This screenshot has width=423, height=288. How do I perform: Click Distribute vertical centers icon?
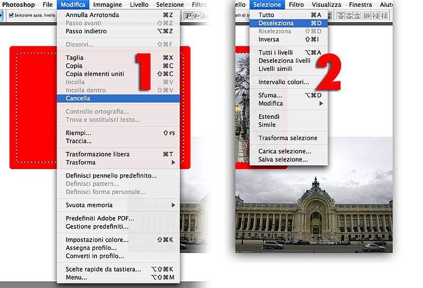point(348,16)
